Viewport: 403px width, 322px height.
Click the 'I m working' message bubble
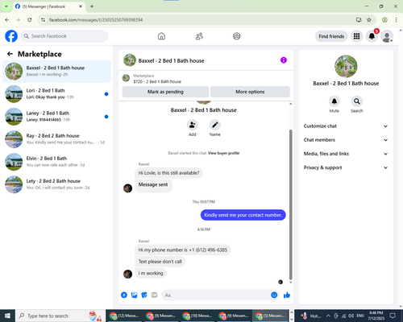tap(151, 273)
